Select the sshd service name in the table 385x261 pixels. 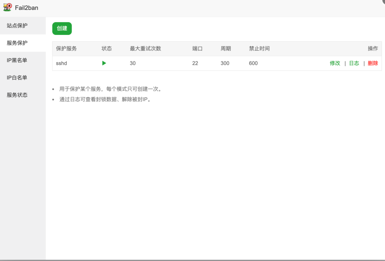tap(61, 63)
